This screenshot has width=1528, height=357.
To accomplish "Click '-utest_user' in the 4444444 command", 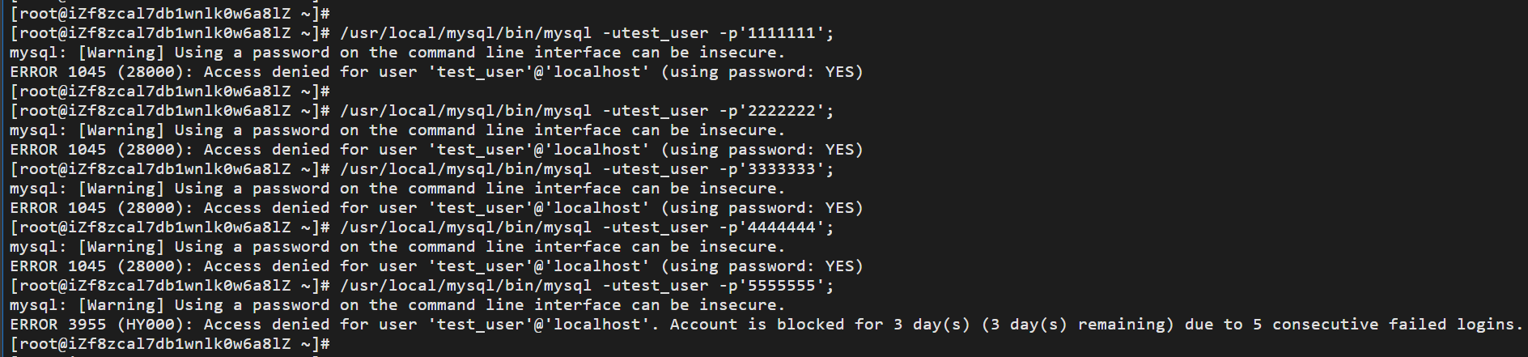I will tap(656, 227).
